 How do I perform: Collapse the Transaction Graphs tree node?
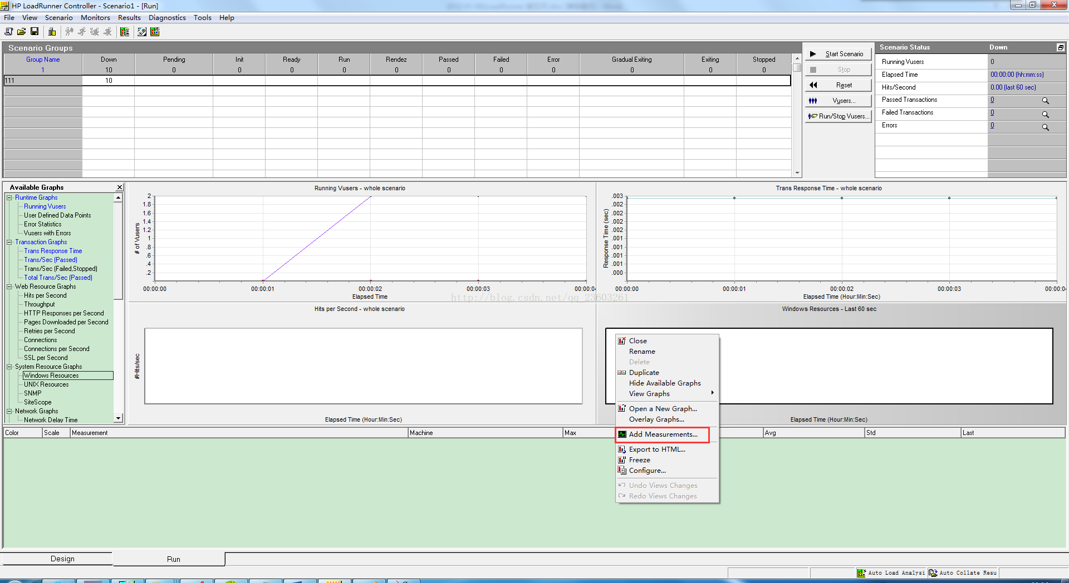[9, 242]
